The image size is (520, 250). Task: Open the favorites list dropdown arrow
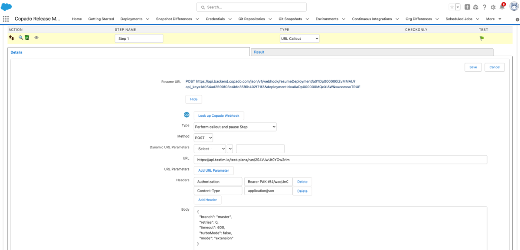458,7
